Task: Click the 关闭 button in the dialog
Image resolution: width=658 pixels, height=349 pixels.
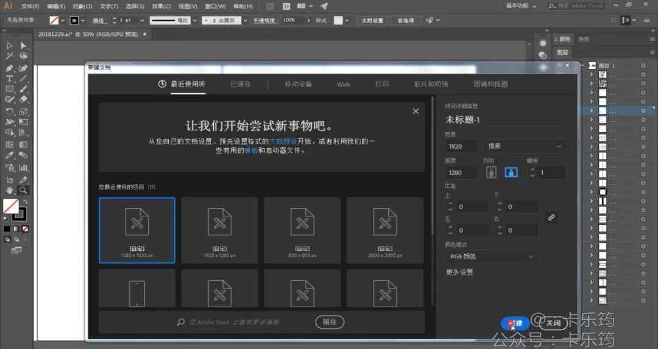Action: coord(553,323)
